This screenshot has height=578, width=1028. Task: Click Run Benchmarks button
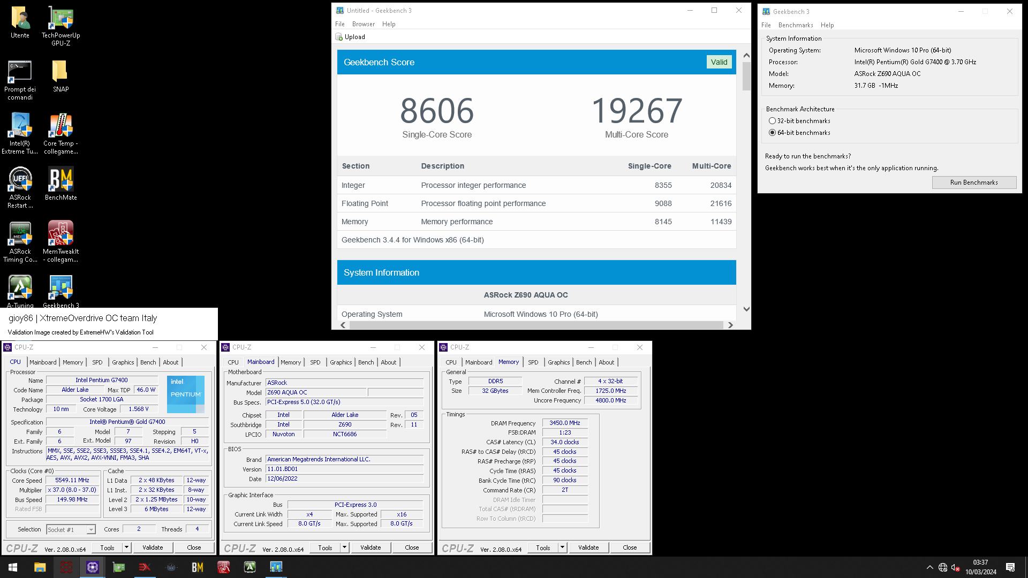point(974,182)
